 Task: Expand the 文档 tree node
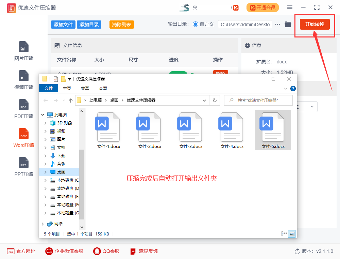[x=45, y=148]
